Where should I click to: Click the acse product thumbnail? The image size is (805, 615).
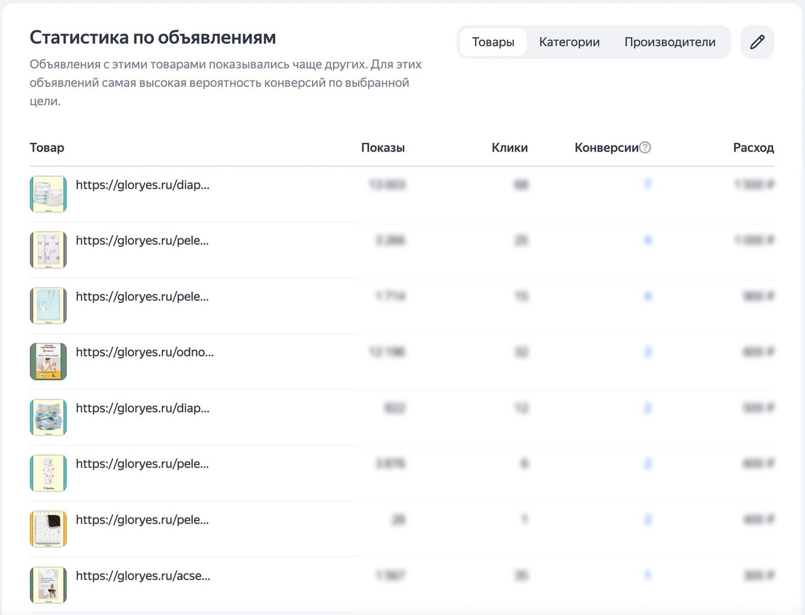(x=48, y=585)
